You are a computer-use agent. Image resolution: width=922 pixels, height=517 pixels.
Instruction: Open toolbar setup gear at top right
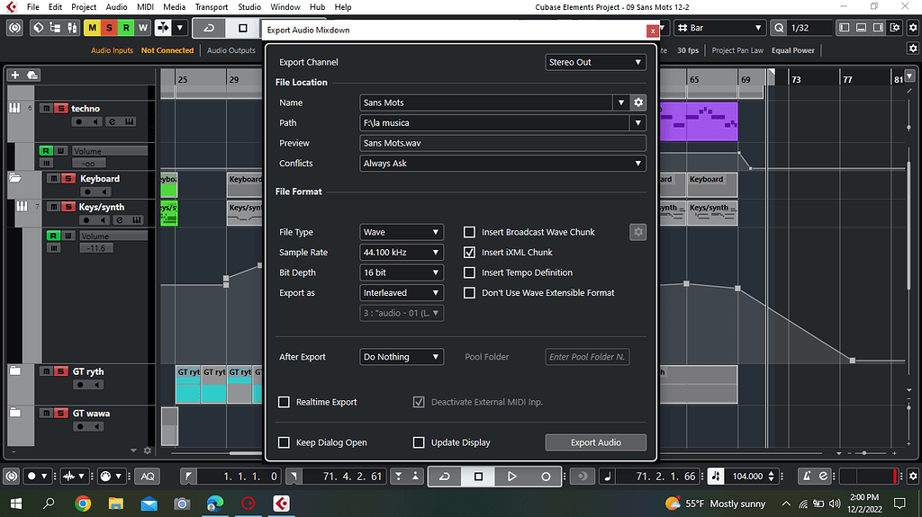coord(913,28)
